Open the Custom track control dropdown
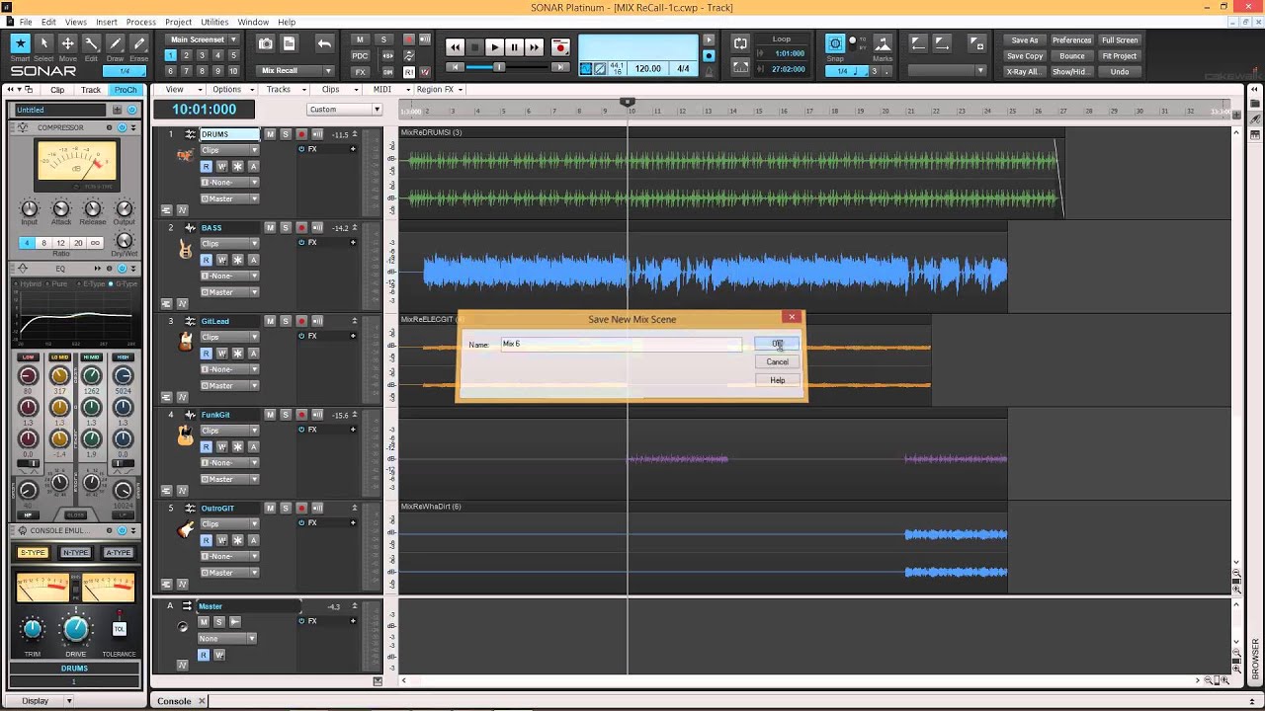The height and width of the screenshot is (711, 1265). (x=344, y=110)
